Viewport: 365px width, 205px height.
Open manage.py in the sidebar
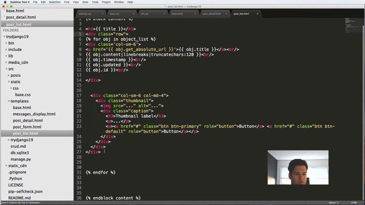[21, 159]
